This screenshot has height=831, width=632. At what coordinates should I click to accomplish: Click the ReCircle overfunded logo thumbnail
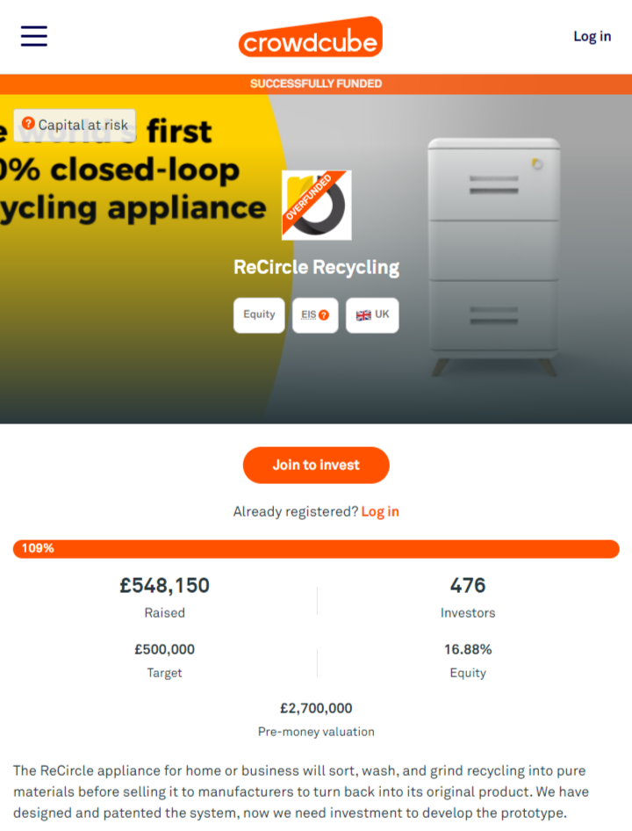pyautogui.click(x=316, y=205)
